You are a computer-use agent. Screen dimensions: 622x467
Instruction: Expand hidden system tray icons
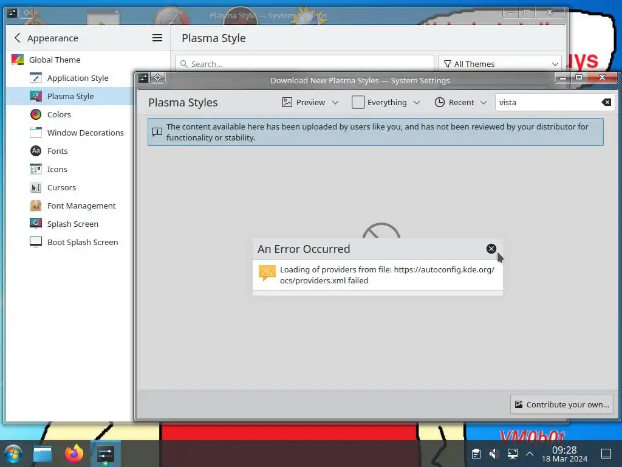[x=530, y=454]
